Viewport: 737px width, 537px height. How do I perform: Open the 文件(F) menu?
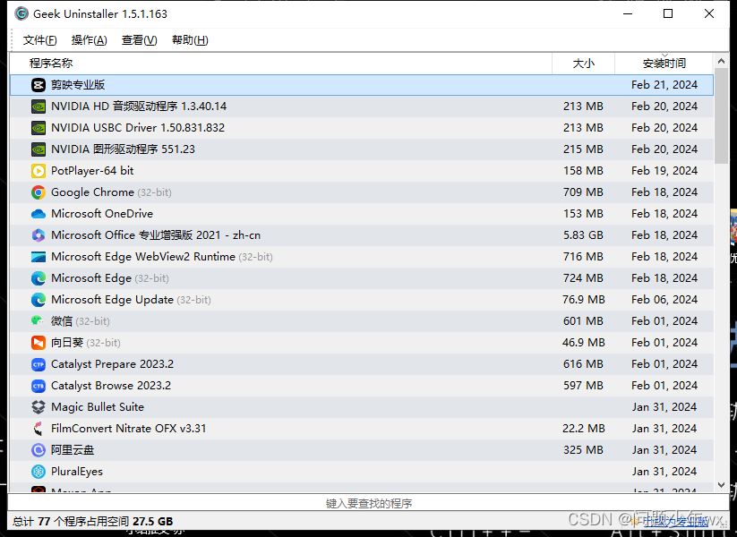[40, 40]
